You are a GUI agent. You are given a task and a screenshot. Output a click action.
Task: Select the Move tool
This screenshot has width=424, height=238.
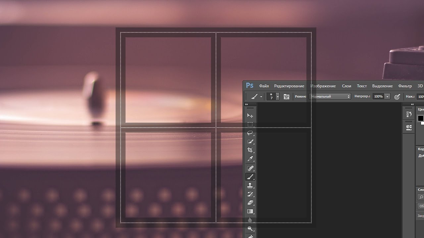(x=250, y=115)
